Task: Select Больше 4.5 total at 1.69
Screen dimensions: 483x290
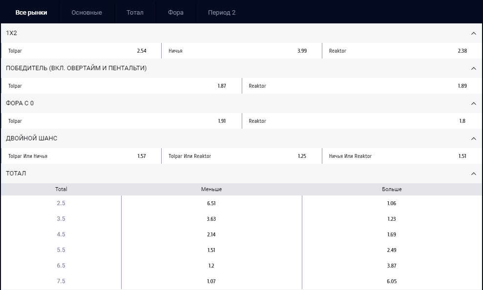Action: pyautogui.click(x=392, y=234)
